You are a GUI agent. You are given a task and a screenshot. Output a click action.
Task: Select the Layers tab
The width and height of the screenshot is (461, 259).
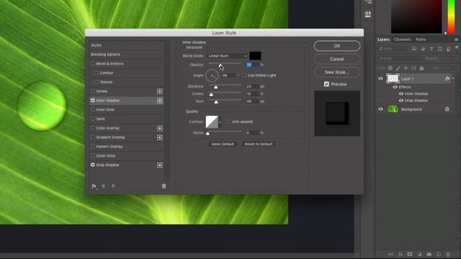pyautogui.click(x=383, y=40)
